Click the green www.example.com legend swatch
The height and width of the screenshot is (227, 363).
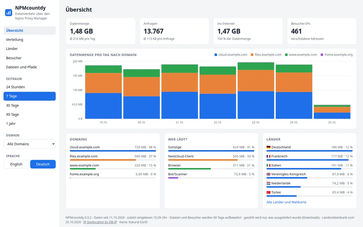tap(286, 55)
